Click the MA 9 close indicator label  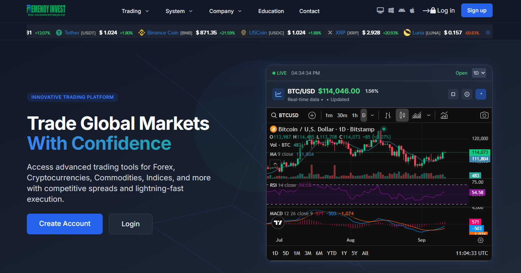pyautogui.click(x=282, y=154)
